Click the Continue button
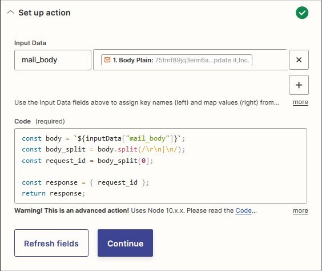 (125, 243)
